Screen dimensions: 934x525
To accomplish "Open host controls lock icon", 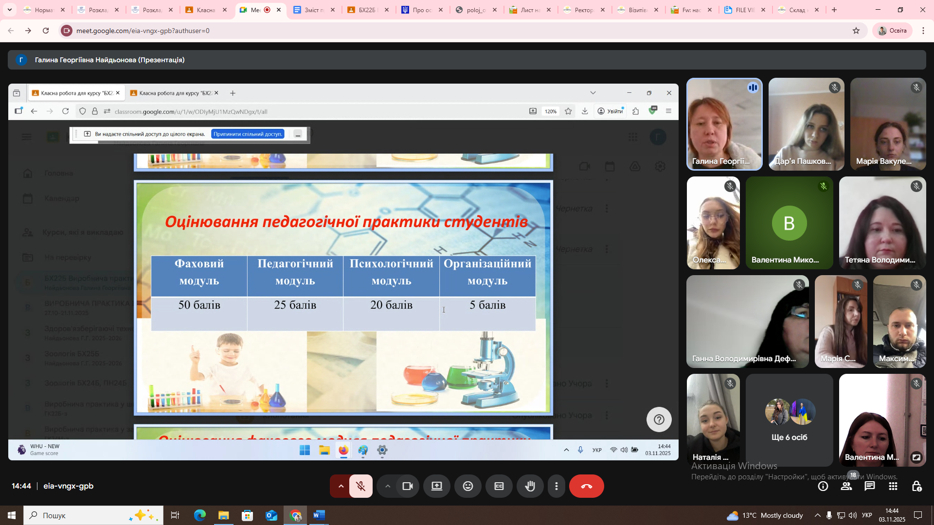I will tap(916, 486).
